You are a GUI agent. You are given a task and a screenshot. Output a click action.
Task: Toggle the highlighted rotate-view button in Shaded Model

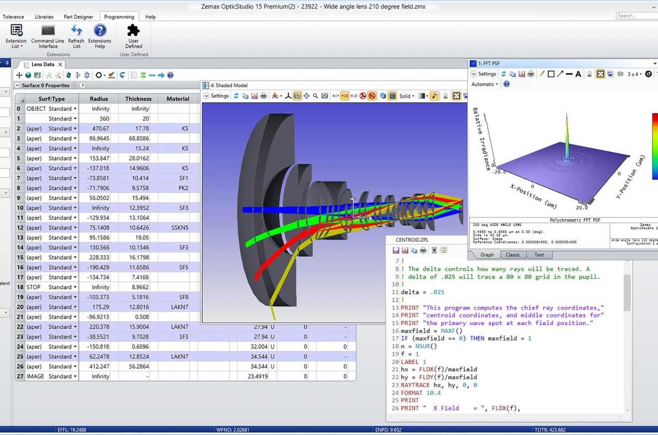pyautogui.click(x=297, y=96)
